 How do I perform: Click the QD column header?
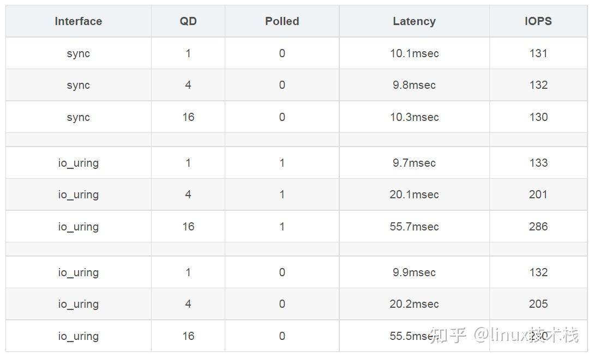point(188,21)
